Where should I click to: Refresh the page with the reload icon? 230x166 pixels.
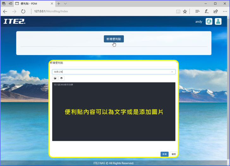23,11
